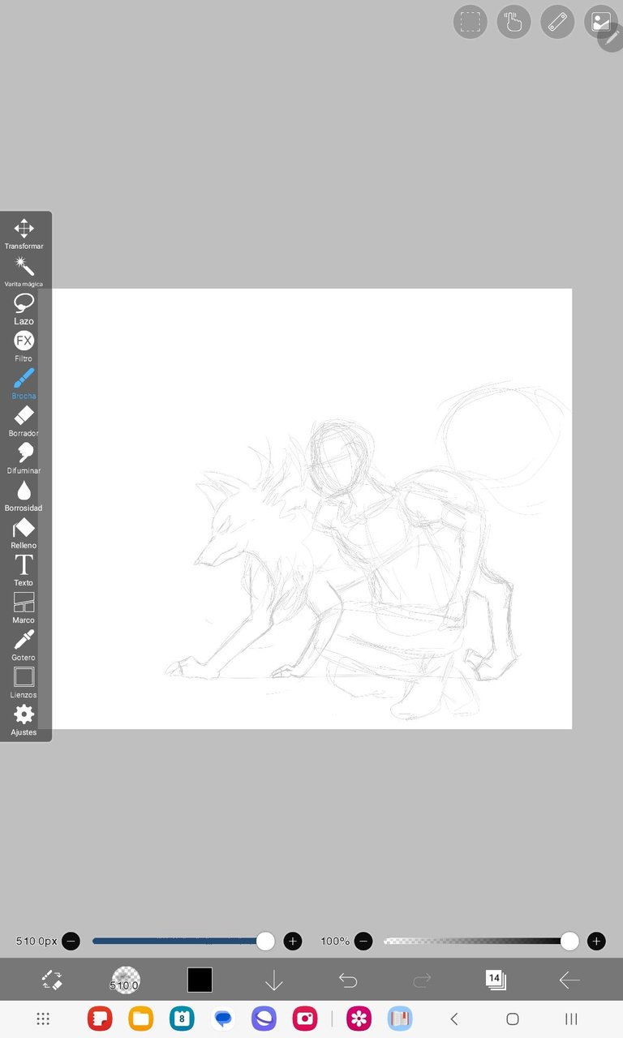This screenshot has height=1038, width=623.
Task: Open the app drawer grid icon
Action: 44,1019
